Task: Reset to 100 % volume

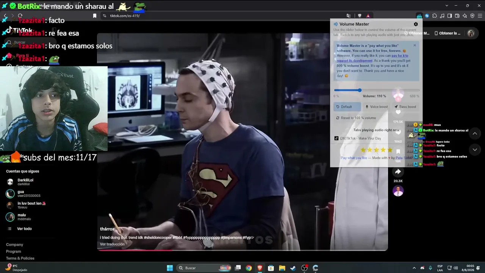Action: click(x=356, y=118)
